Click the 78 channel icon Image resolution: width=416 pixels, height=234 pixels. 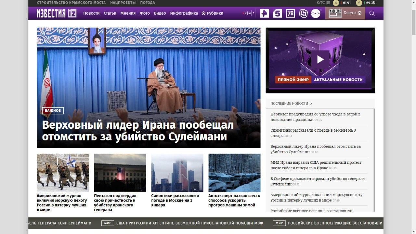[x=290, y=13]
